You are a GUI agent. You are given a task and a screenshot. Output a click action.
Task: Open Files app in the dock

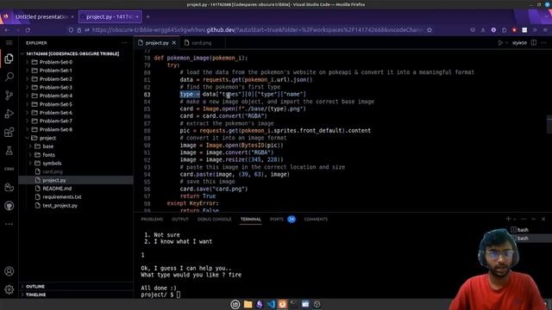(248, 304)
